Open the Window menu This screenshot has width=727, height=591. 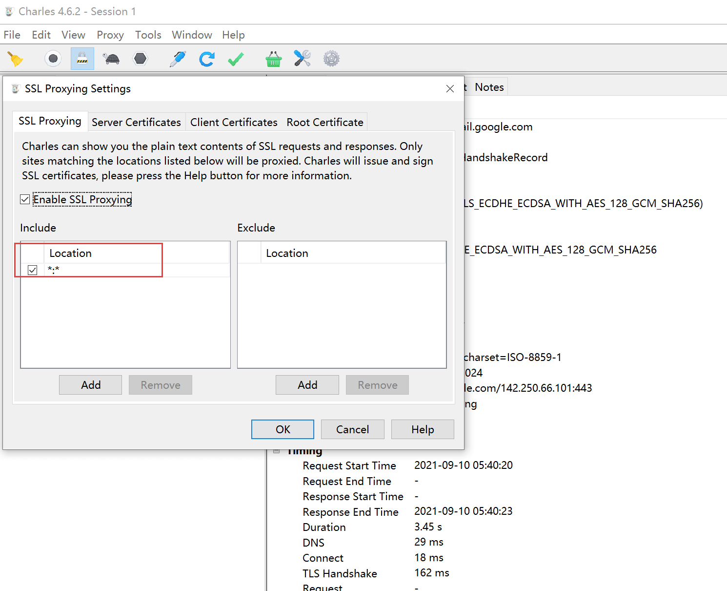click(x=192, y=35)
